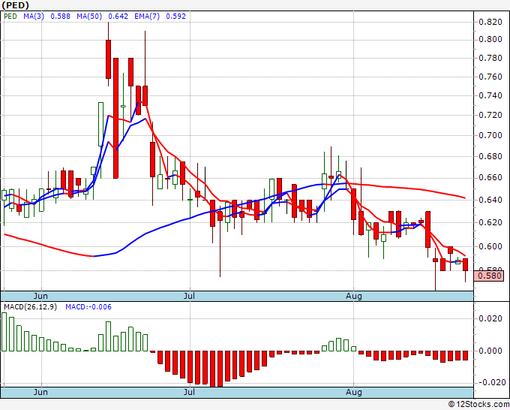Click the 0.020 MACD axis label
The width and height of the screenshot is (510, 410).
point(490,318)
